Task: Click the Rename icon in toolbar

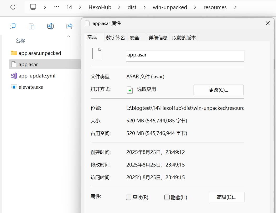Action: click(x=50, y=26)
